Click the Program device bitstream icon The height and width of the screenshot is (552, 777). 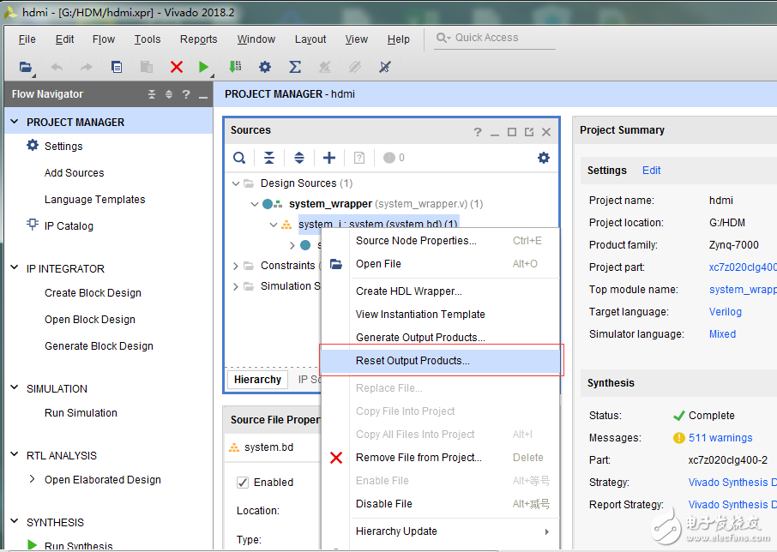pyautogui.click(x=235, y=67)
